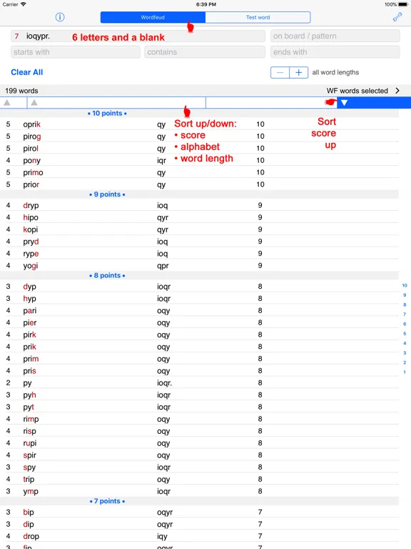Toggle score sort with white down triangle
The width and height of the screenshot is (411, 549).
pyautogui.click(x=344, y=103)
